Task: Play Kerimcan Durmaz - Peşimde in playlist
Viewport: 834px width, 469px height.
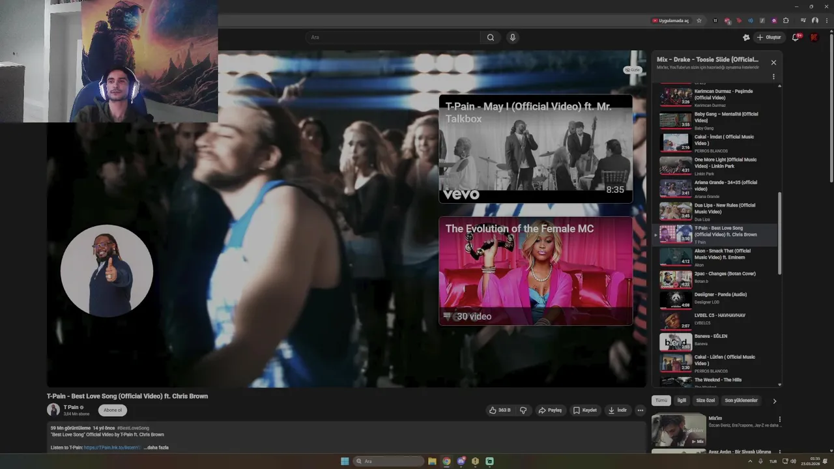Action: point(715,97)
